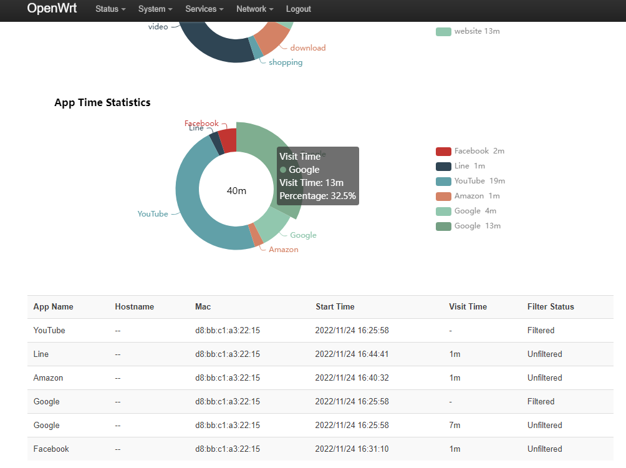Select the dark navy Line donut slice

[217, 144]
